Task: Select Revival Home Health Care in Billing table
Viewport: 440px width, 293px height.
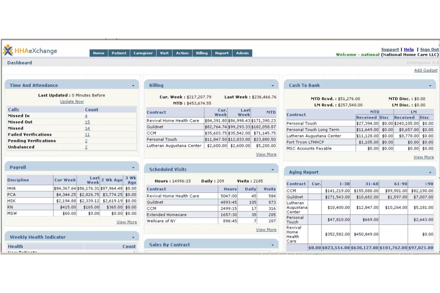Action: [x=173, y=121]
